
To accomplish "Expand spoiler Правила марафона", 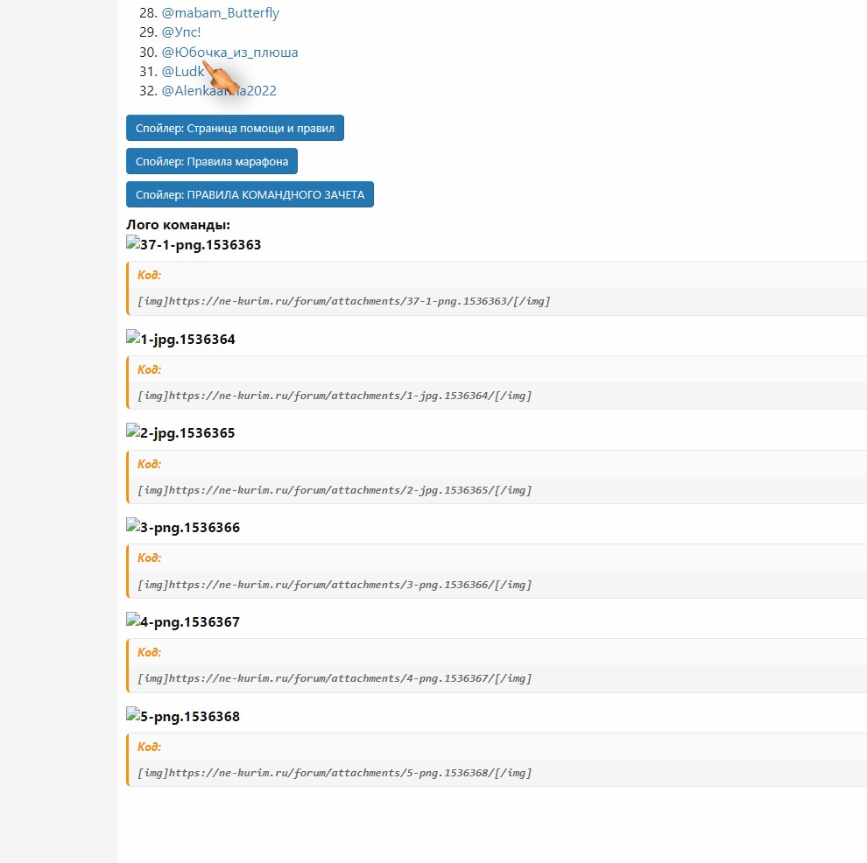I will click(212, 161).
